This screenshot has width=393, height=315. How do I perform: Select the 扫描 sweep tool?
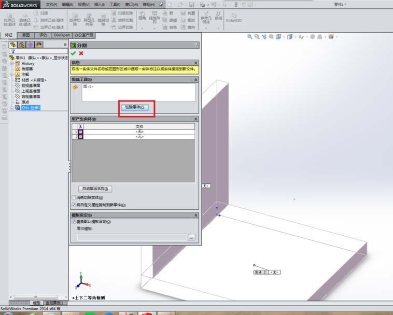[41, 13]
